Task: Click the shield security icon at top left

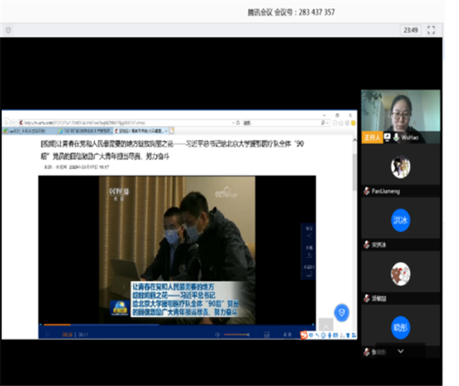Action: (x=8, y=30)
